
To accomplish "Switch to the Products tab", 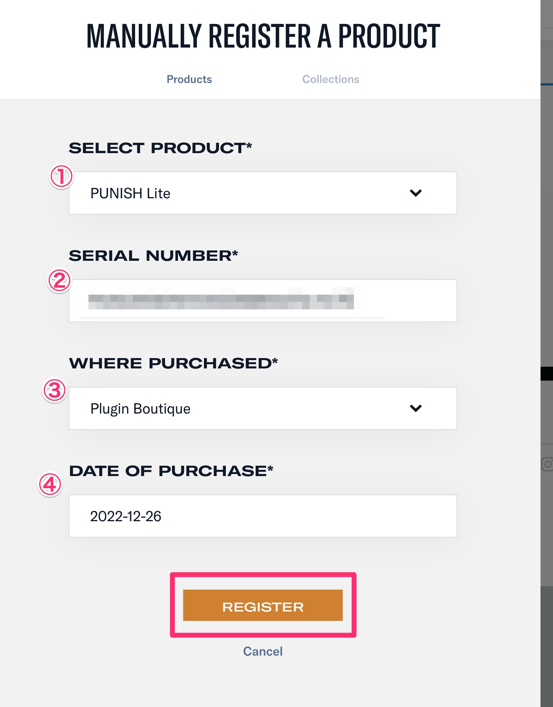I will (189, 79).
